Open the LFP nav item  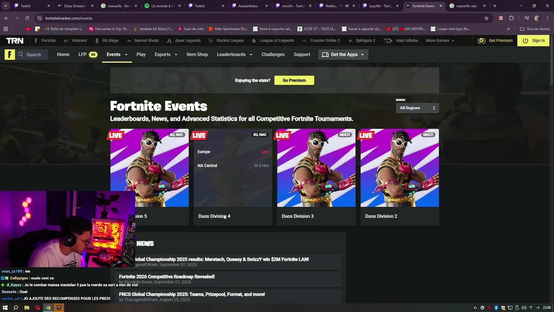pos(87,55)
